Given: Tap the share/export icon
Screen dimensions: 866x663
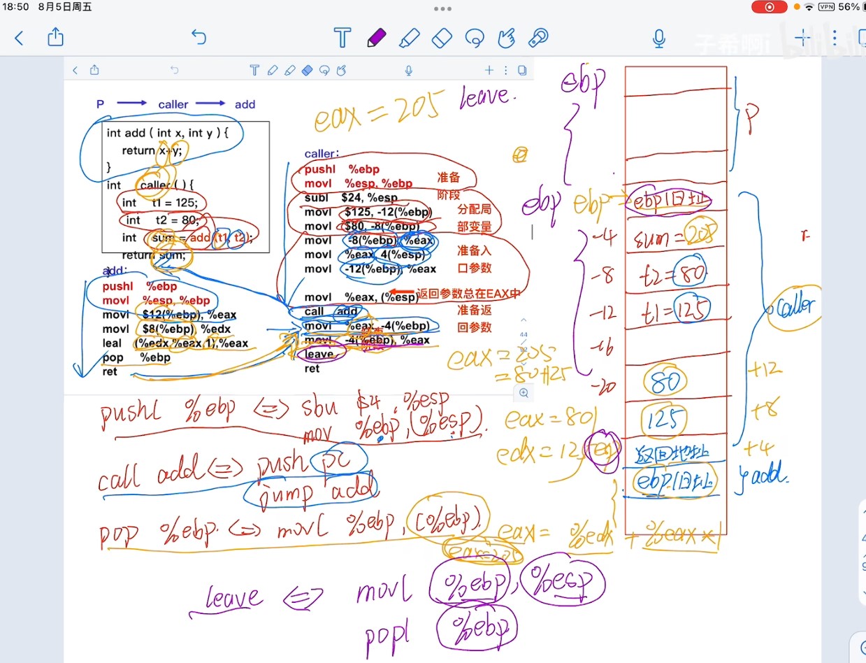Looking at the screenshot, I should pyautogui.click(x=56, y=37).
